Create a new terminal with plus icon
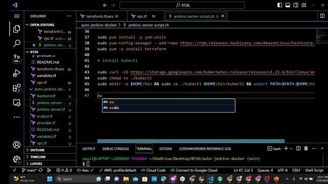The image size is (328, 184). pyautogui.click(x=286, y=148)
